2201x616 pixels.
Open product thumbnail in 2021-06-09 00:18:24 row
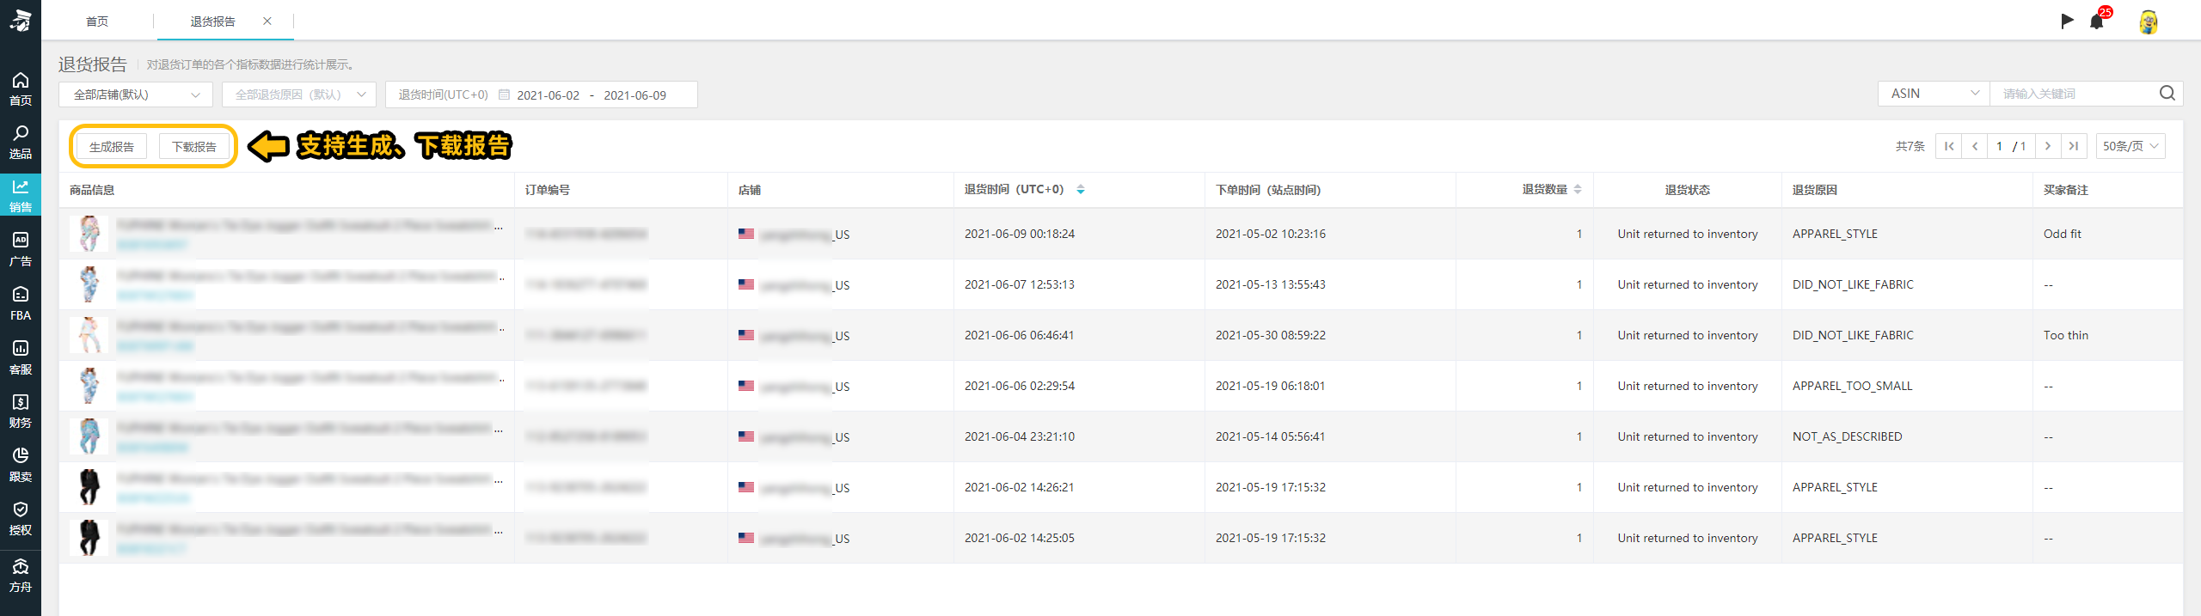pyautogui.click(x=89, y=234)
